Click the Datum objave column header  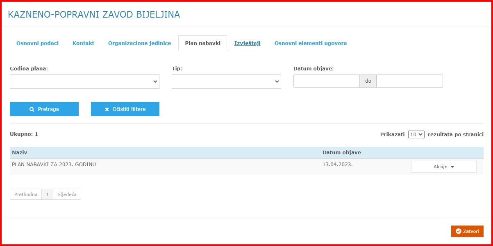tap(342, 152)
